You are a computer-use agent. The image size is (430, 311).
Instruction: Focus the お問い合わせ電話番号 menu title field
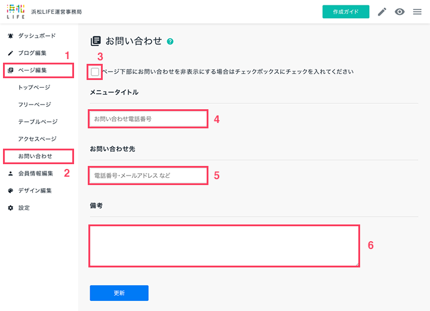pyautogui.click(x=148, y=119)
